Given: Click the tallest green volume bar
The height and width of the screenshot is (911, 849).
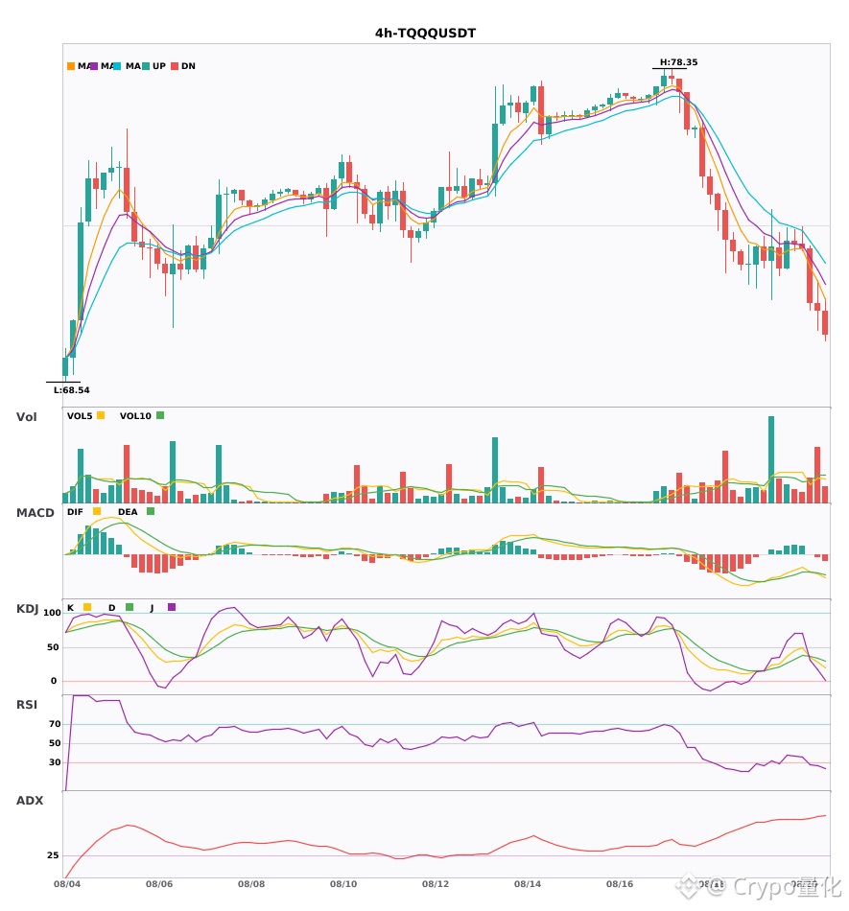Looking at the screenshot, I should pos(771,459).
